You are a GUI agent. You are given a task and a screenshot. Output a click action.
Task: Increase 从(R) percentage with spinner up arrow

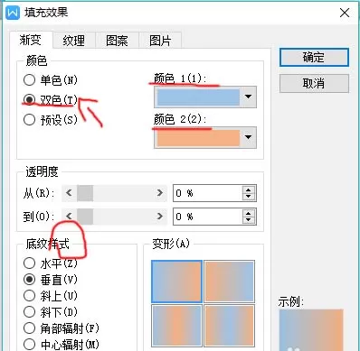(249, 189)
